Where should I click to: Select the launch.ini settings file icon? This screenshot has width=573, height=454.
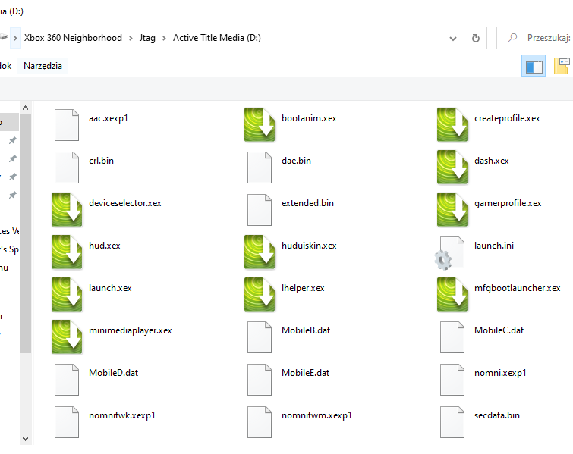pyautogui.click(x=450, y=253)
